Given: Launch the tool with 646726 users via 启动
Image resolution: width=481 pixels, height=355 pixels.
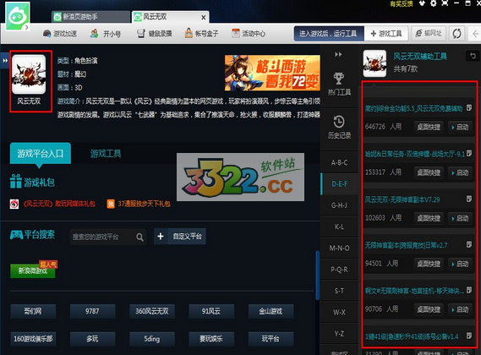Looking at the screenshot, I should pos(460,127).
